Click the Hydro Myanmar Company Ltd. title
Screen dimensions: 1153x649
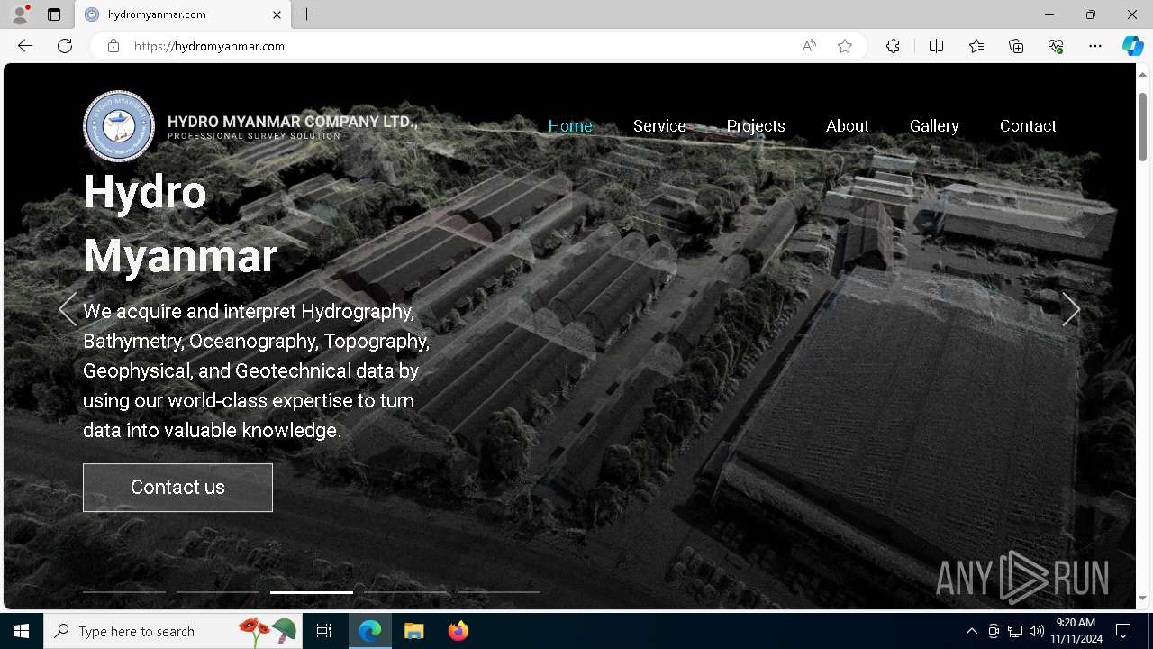[293, 122]
